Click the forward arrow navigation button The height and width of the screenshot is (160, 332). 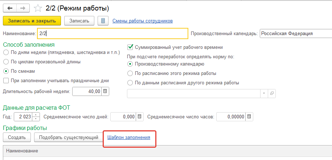coord(23,8)
